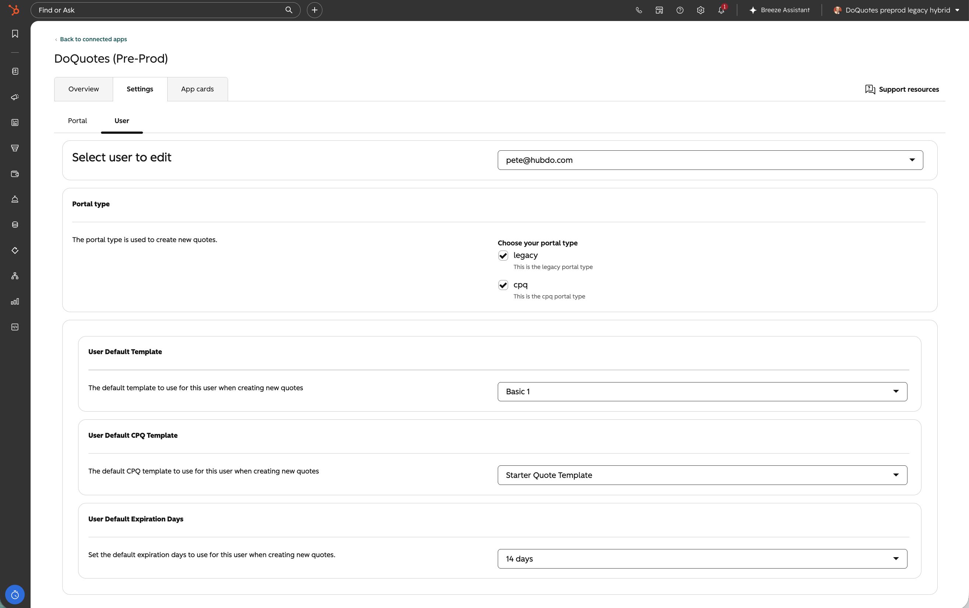Open the Automation workflows sidebar icon

[x=15, y=276]
